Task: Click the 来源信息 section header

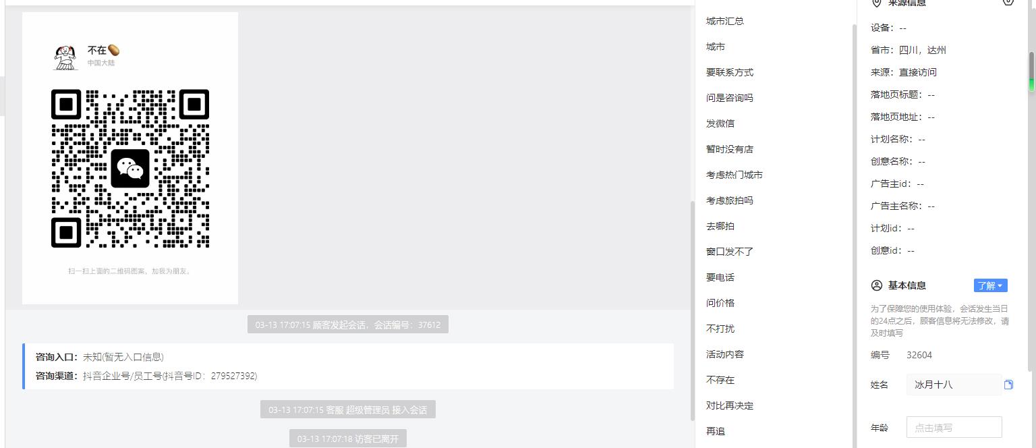Action: 906,3
